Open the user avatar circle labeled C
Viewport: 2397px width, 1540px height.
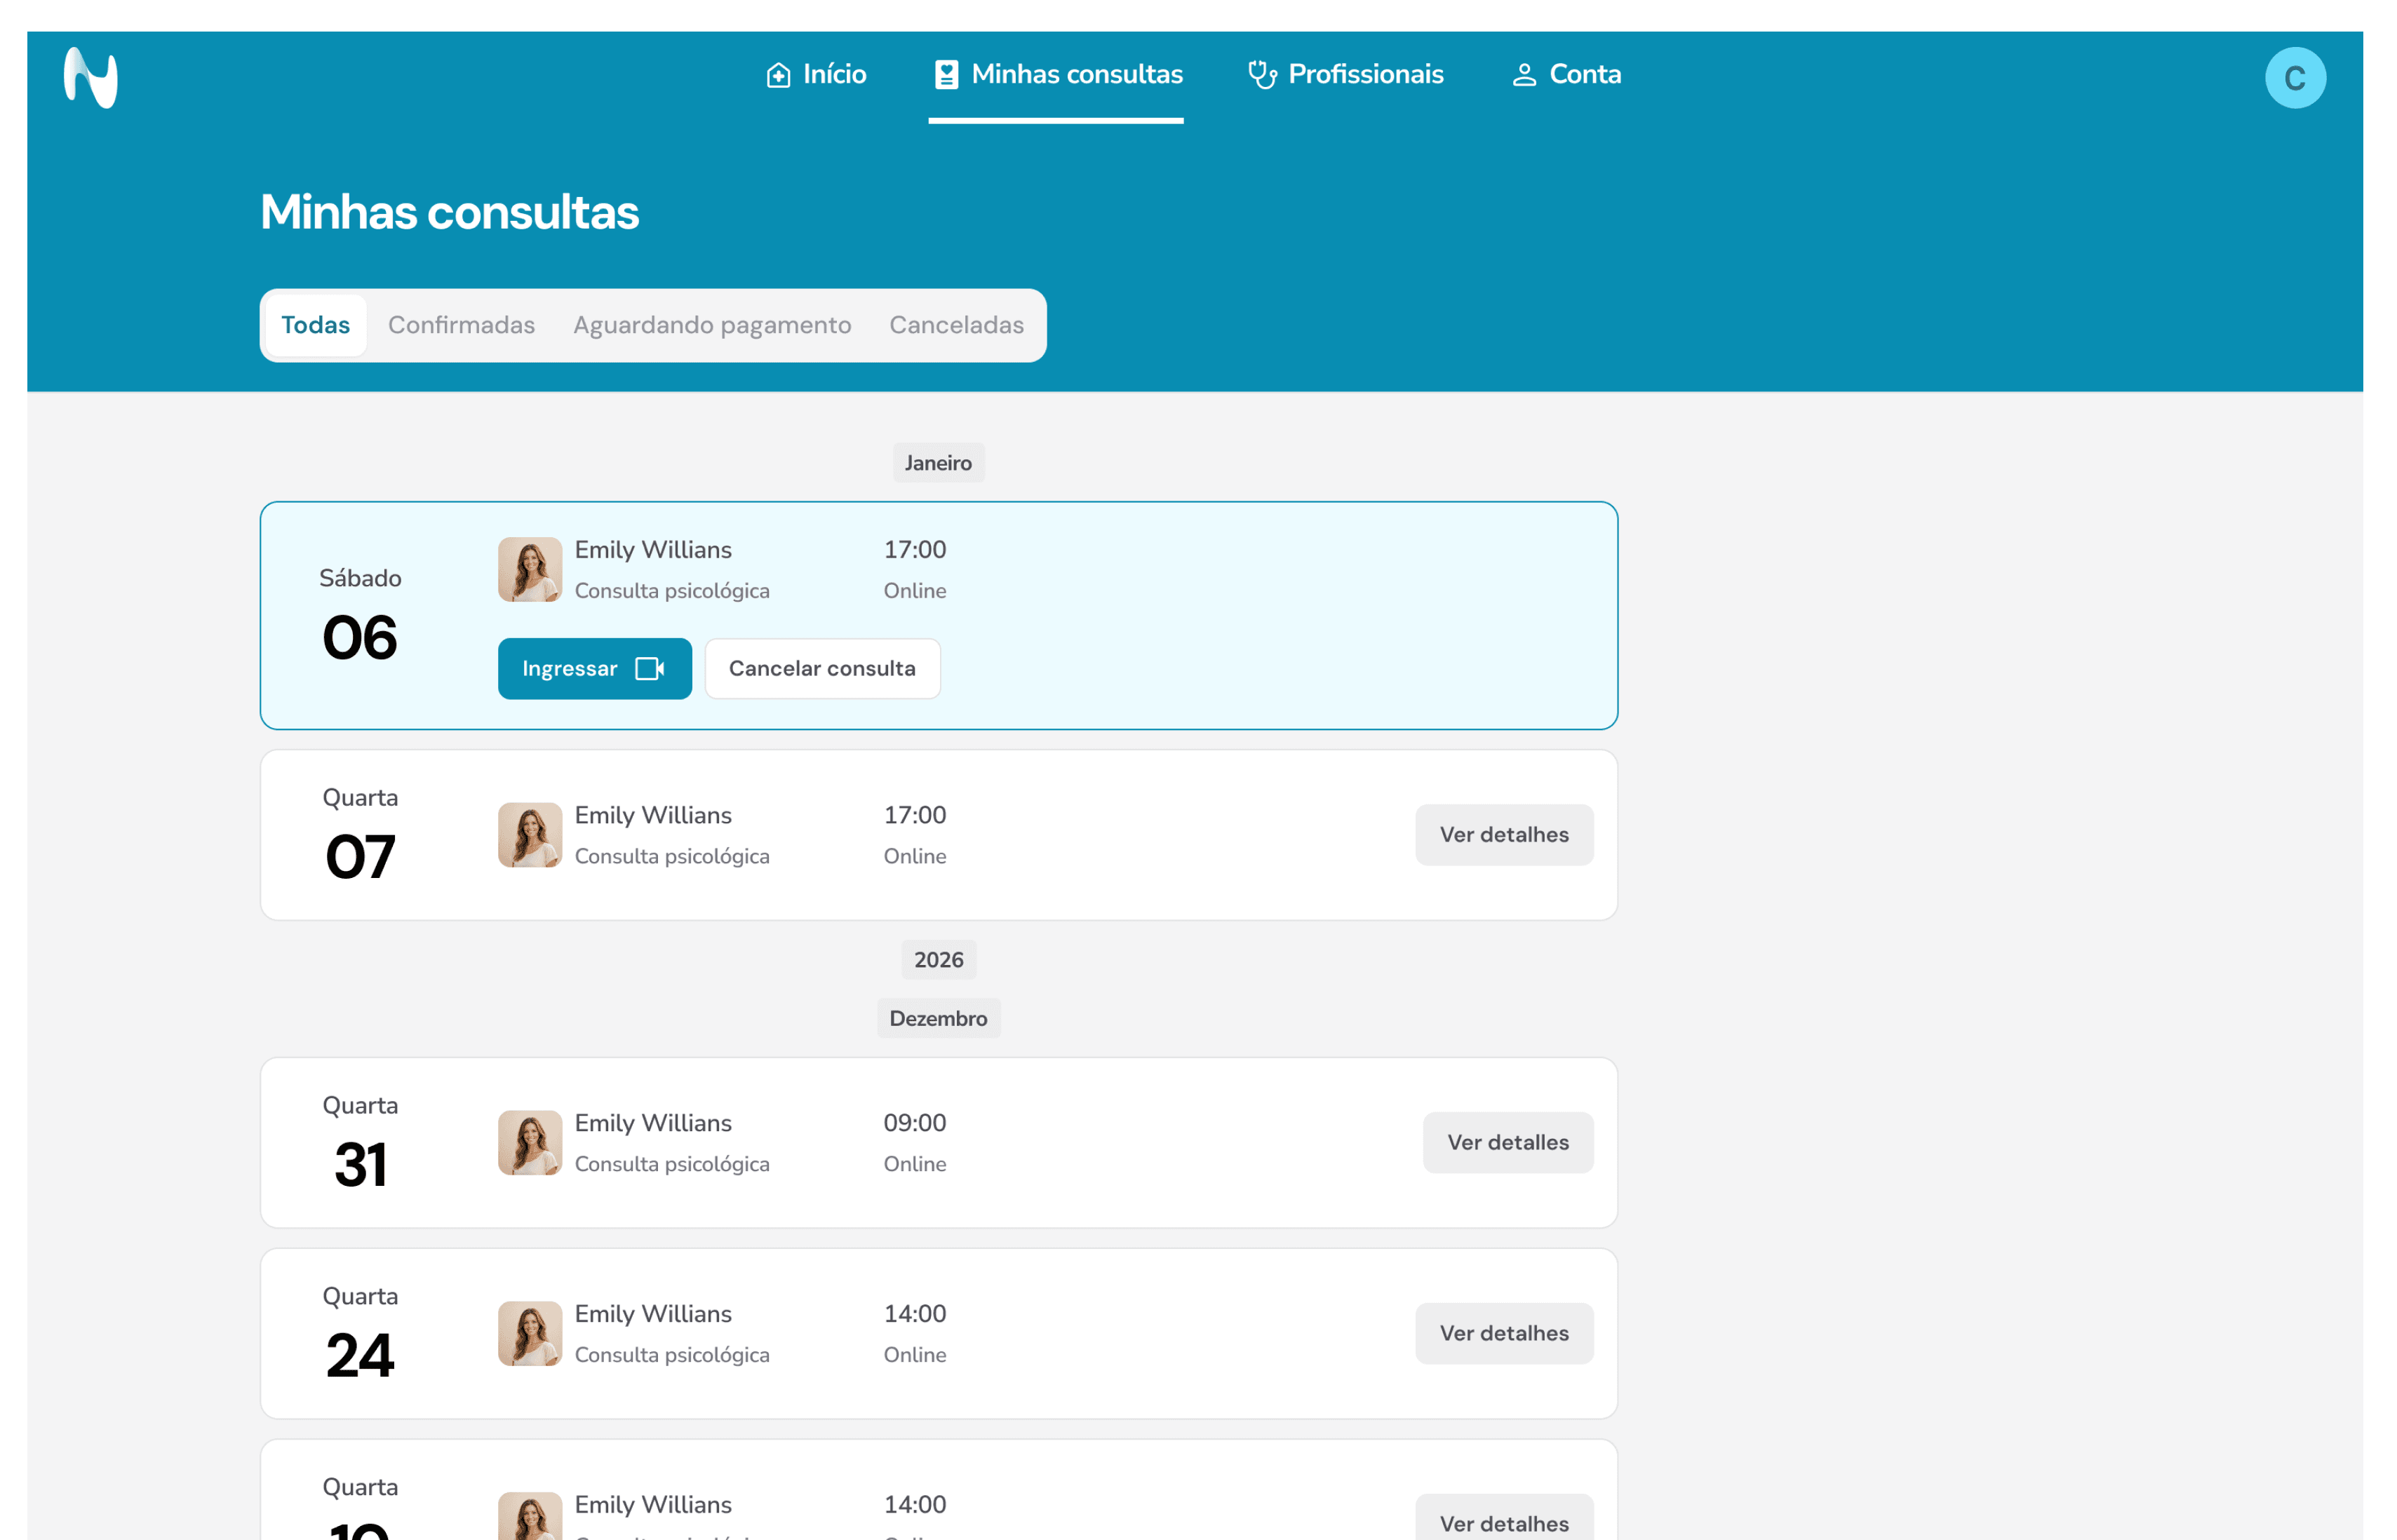[x=2295, y=77]
